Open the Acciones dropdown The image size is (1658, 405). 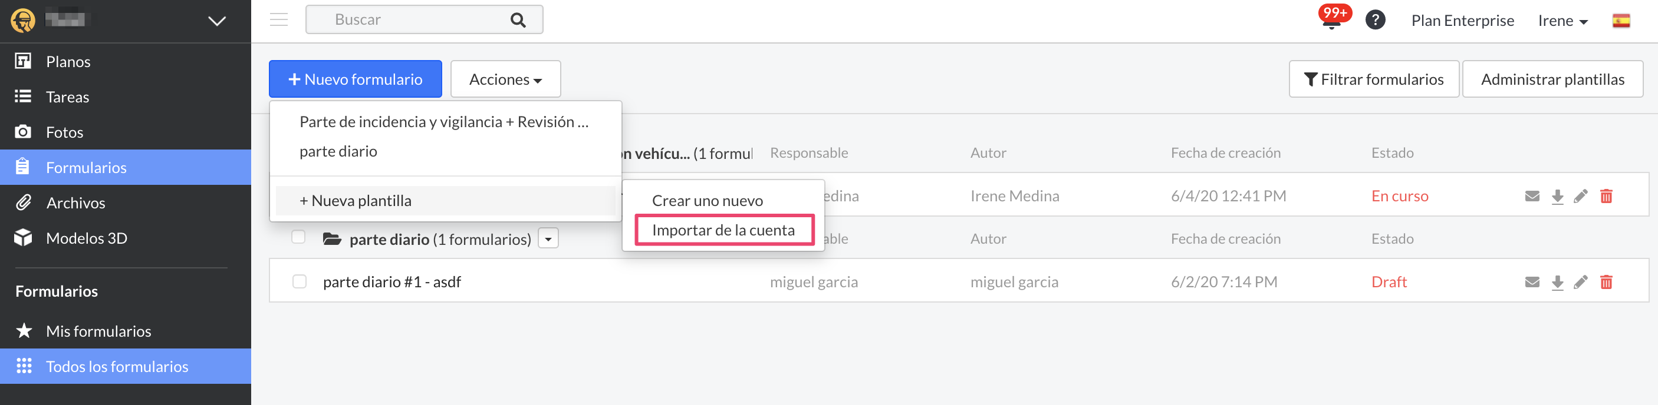(505, 79)
